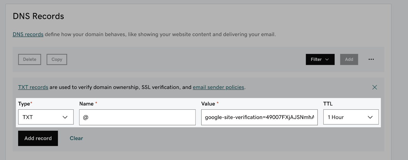
Task: Click the TTL field label
Action: click(328, 104)
